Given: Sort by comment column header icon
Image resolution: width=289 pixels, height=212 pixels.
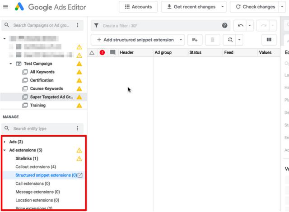Looking at the screenshot, I should click(112, 52).
